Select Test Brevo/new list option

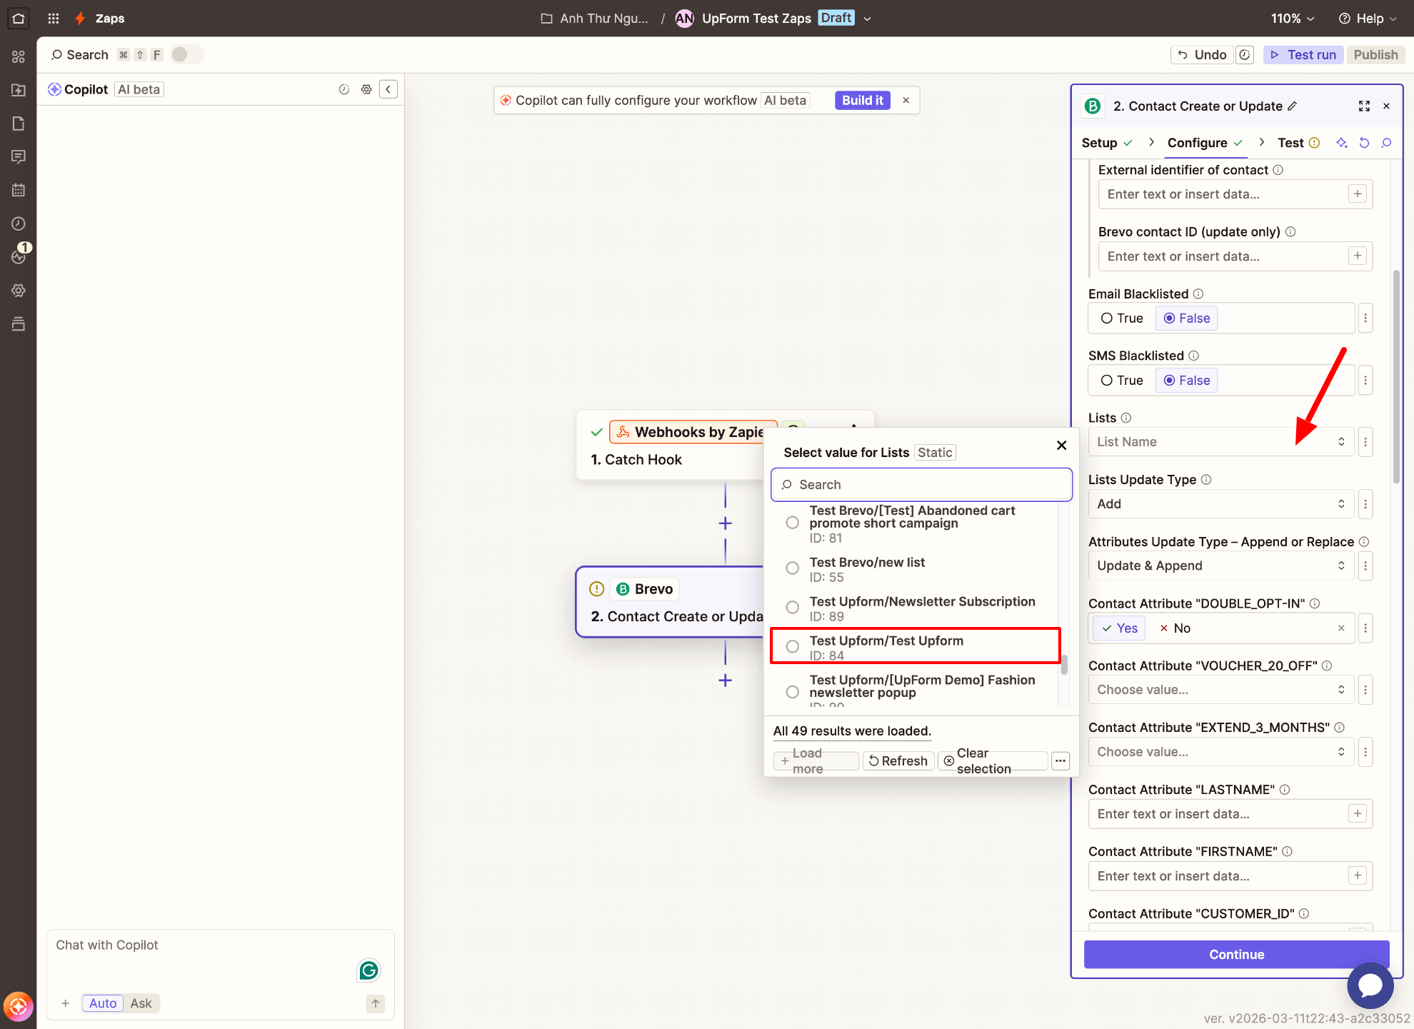tap(916, 569)
